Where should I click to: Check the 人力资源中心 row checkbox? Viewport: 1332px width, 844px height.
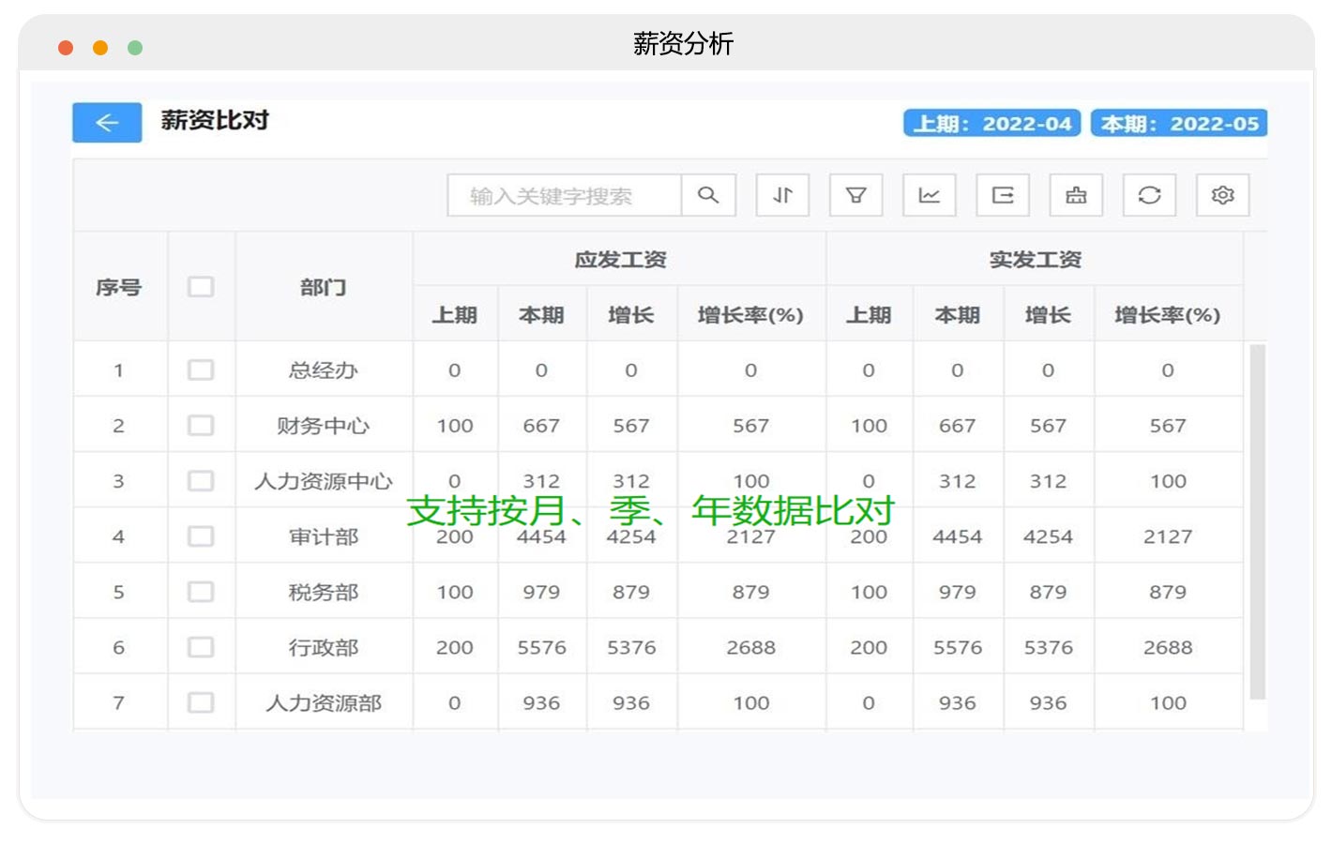coord(201,480)
